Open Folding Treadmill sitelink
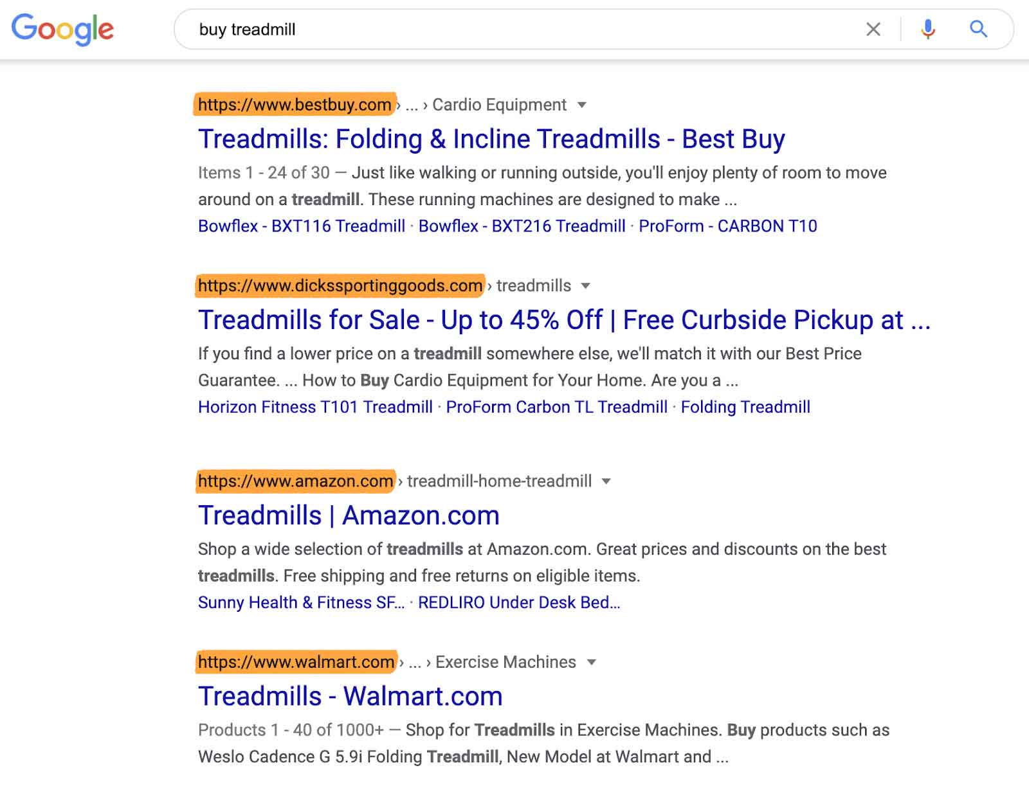Viewport: 1029px width, 788px height. [745, 407]
